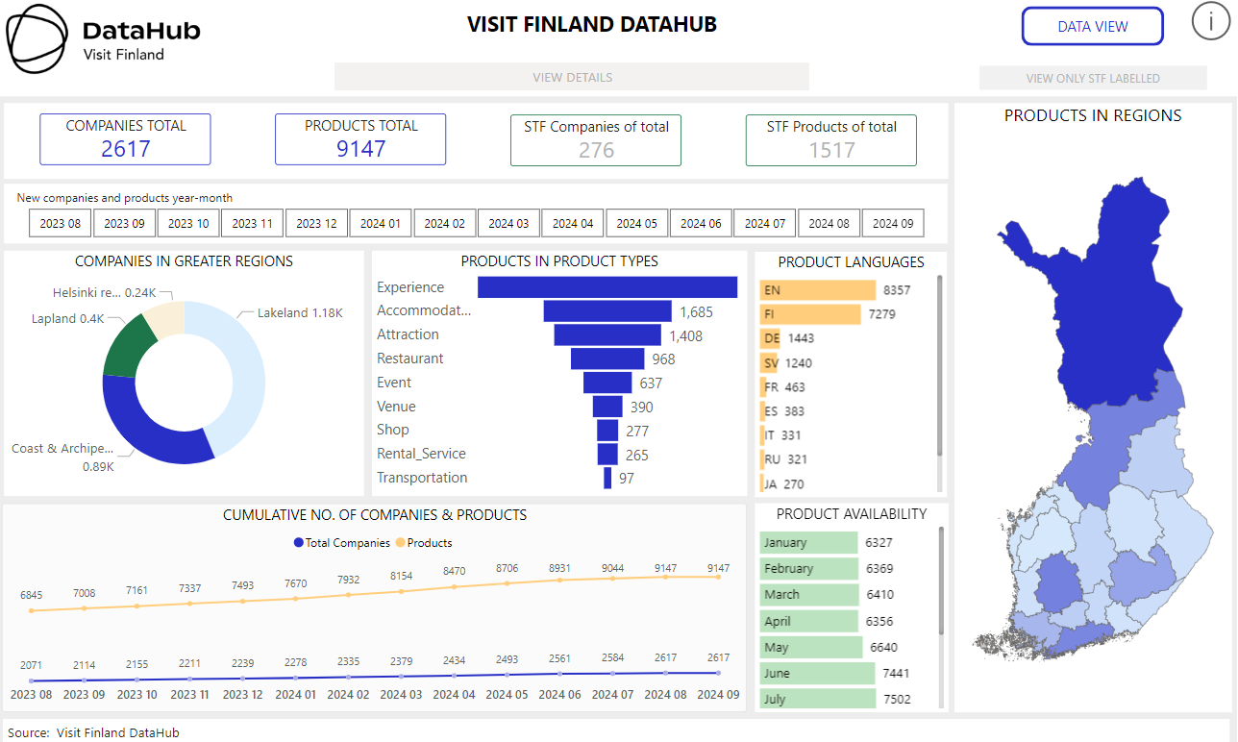Select the 2024 01 year-month slicer

381,223
